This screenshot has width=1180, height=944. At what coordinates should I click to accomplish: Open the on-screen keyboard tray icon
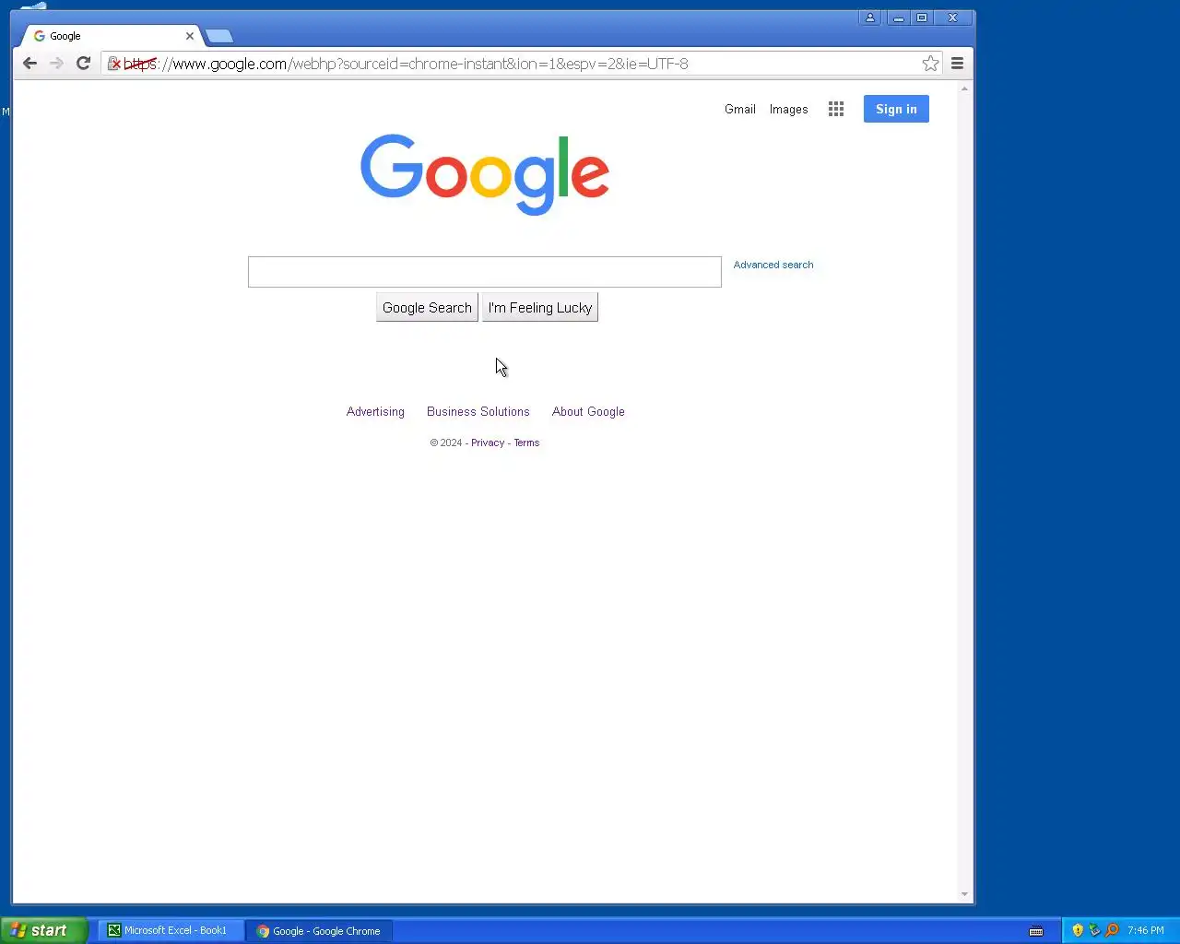pyautogui.click(x=1036, y=931)
